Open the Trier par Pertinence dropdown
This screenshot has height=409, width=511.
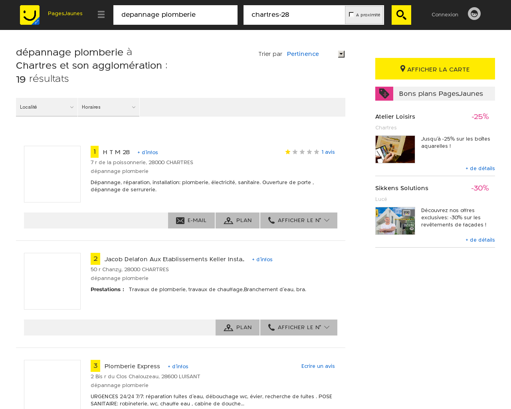click(x=315, y=54)
